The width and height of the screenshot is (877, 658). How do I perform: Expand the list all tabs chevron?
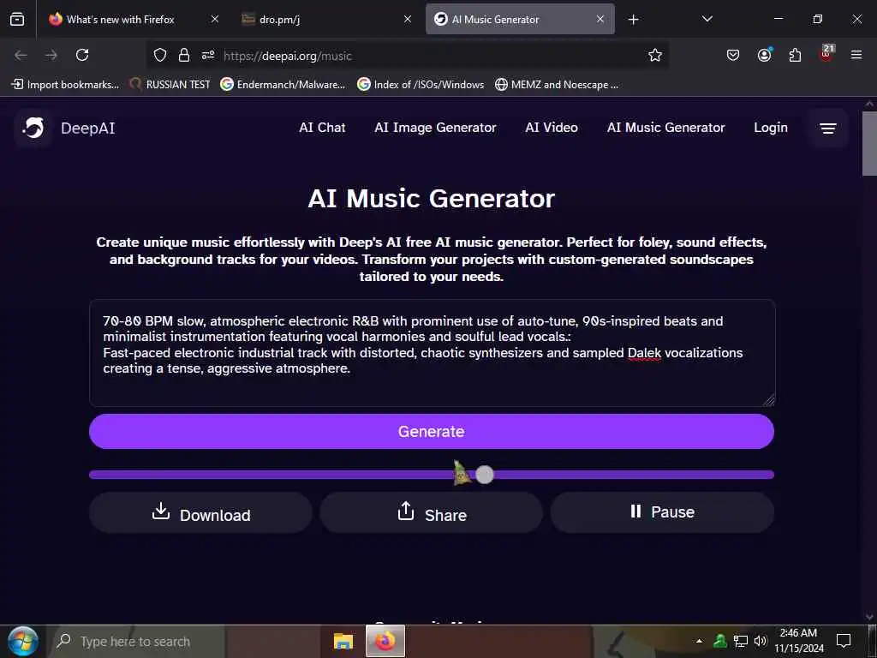(x=707, y=19)
